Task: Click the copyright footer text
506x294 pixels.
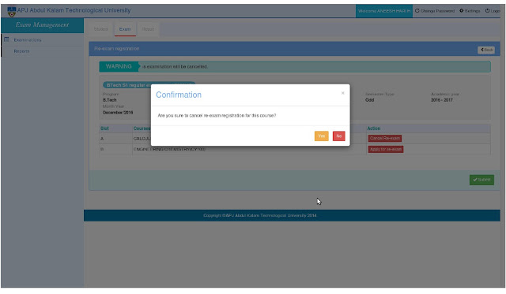Action: pos(260,215)
